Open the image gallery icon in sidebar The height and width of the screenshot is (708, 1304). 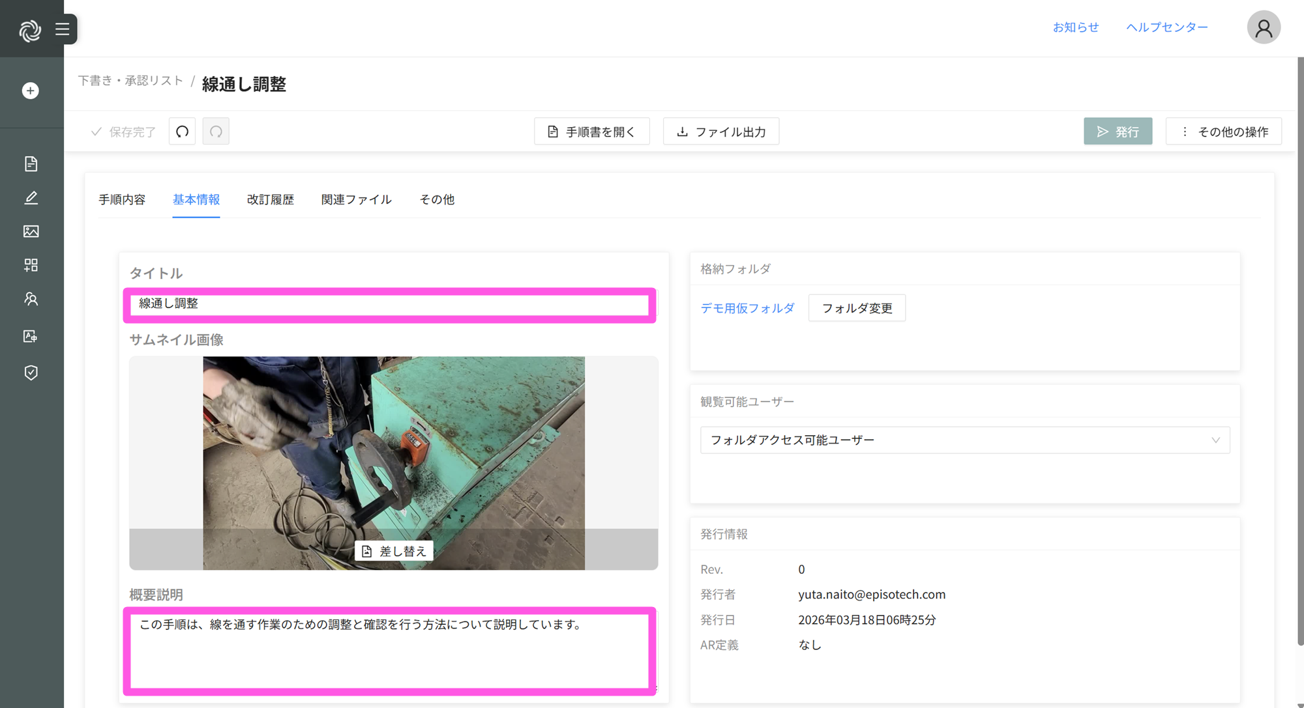coord(31,231)
